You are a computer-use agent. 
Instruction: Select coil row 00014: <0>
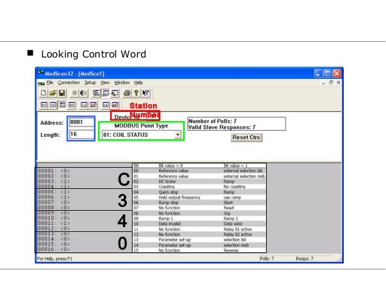coord(54,239)
